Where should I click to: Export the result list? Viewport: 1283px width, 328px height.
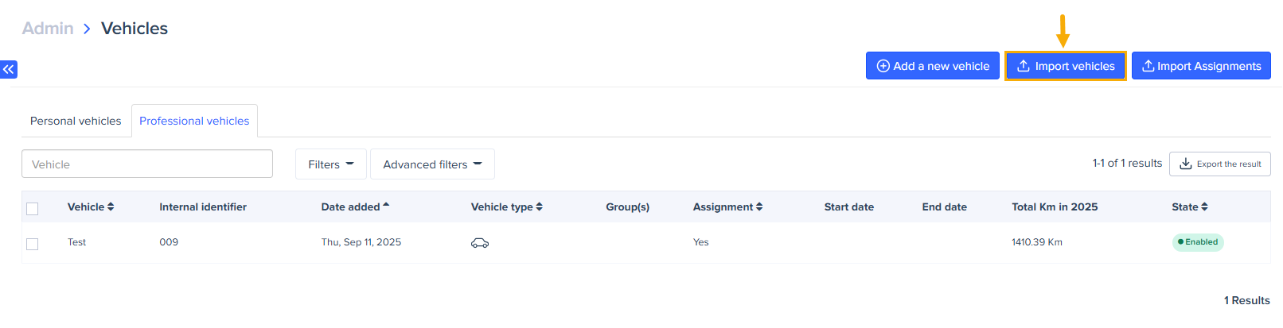[x=1219, y=164]
